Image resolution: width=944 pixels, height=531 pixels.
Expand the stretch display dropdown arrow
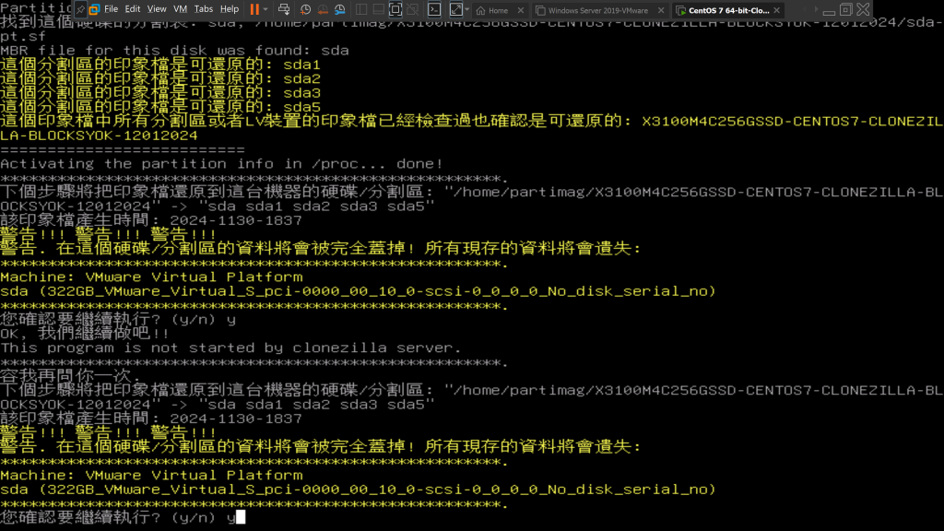467,9
